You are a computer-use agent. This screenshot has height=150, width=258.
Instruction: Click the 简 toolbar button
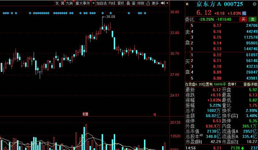pos(62,3)
